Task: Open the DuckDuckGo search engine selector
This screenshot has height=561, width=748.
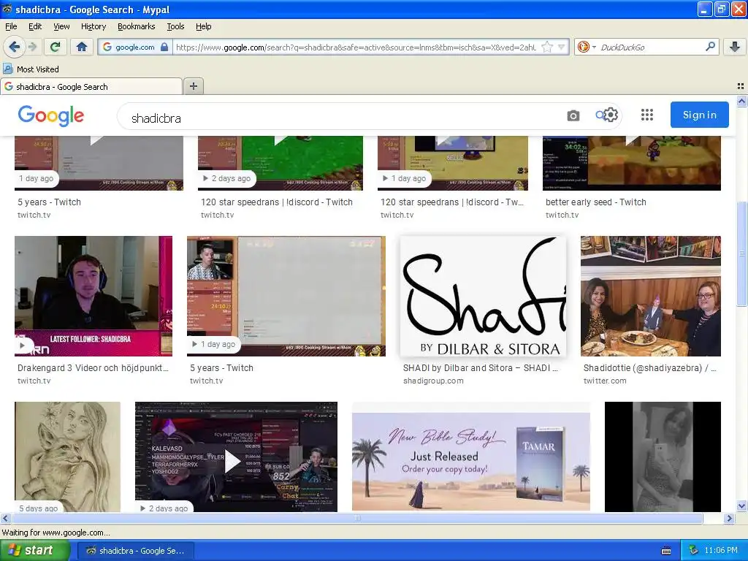Action: [587, 47]
